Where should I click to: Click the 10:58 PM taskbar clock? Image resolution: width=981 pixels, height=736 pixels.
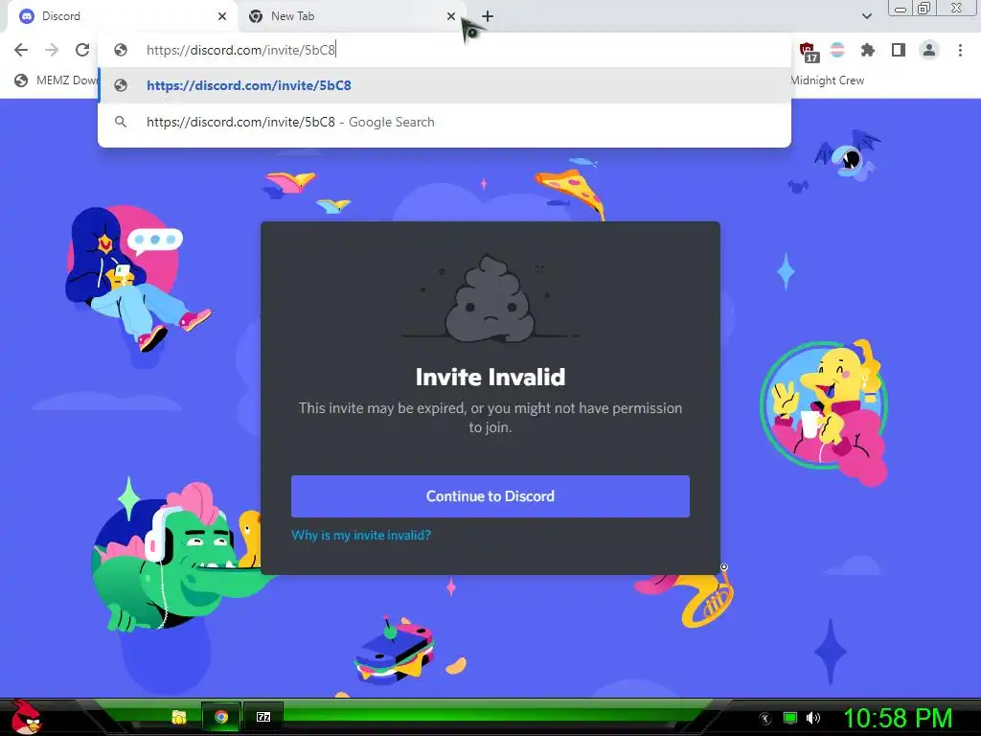pyautogui.click(x=898, y=718)
